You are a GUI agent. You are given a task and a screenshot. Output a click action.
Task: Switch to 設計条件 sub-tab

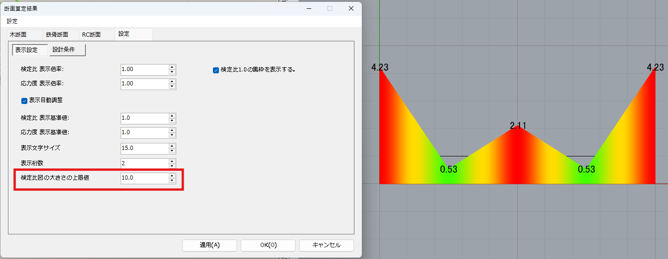[67, 50]
